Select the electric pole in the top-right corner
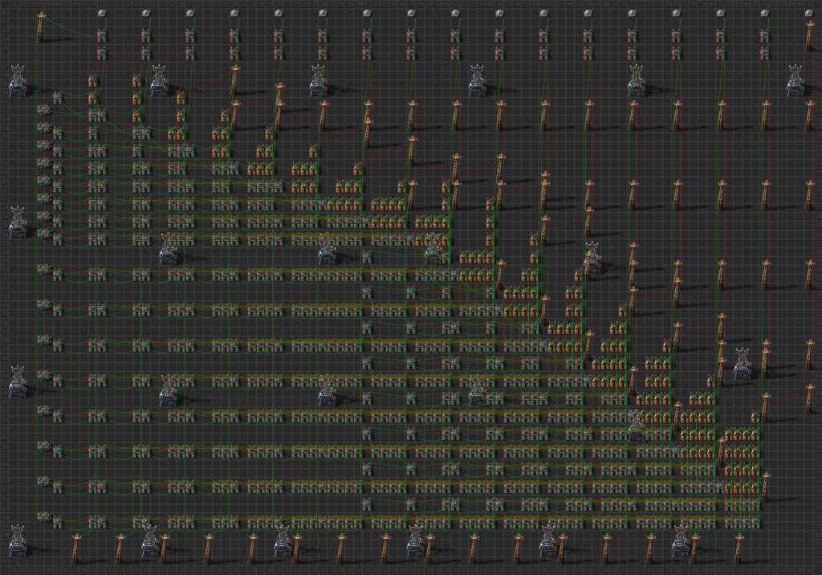 [x=811, y=35]
